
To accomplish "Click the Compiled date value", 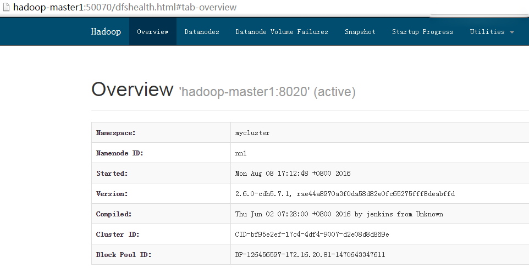I will (x=339, y=214).
